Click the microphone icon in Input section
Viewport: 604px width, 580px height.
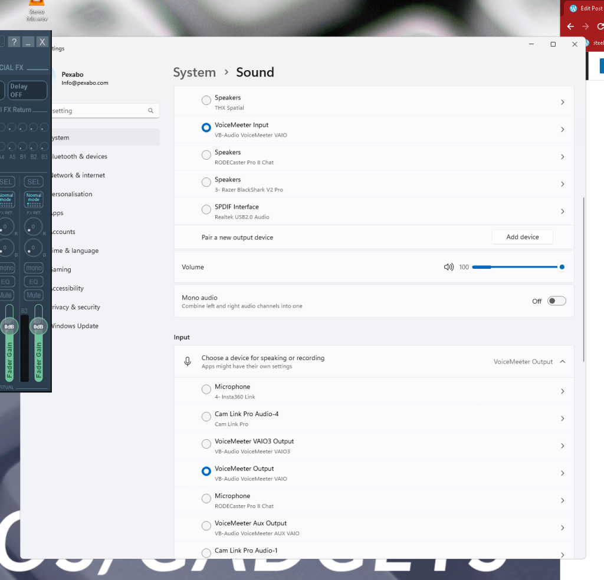(187, 361)
